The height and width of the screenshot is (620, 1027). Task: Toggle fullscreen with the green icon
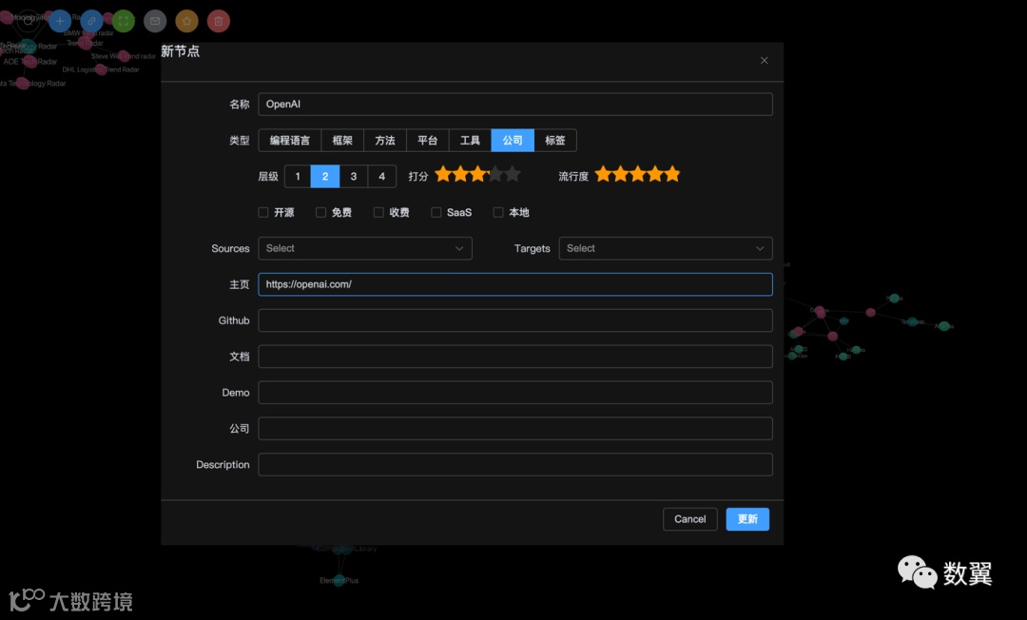click(x=123, y=21)
